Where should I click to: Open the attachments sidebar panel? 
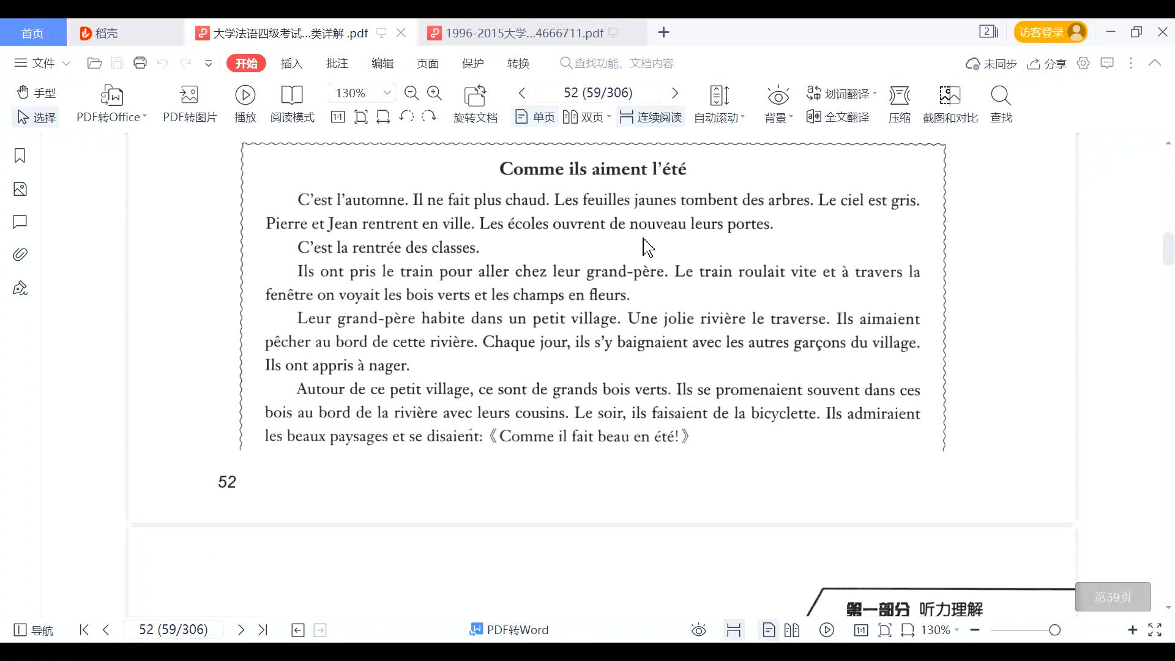coord(20,255)
